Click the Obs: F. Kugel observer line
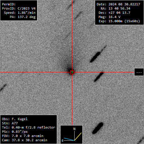 point(15,119)
